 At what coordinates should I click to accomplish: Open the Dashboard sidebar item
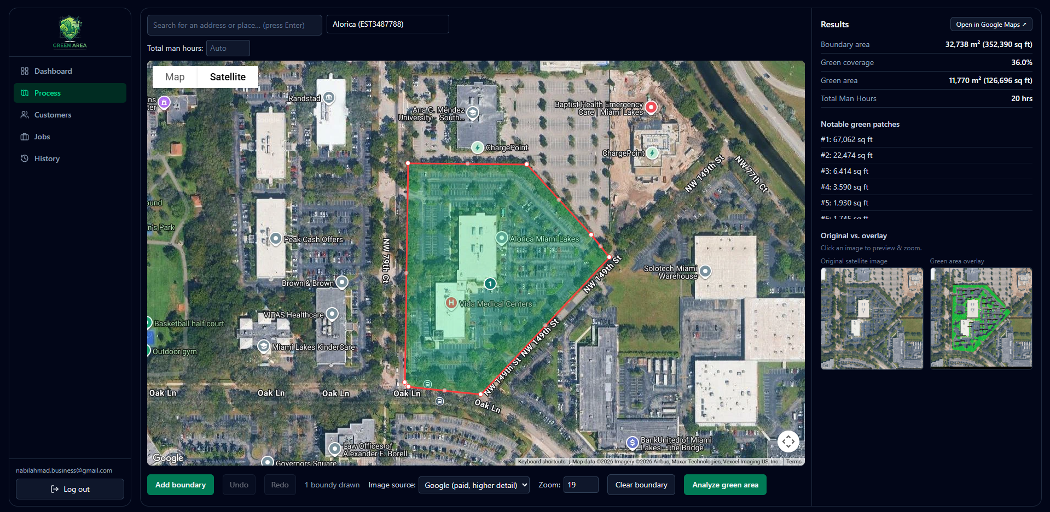pyautogui.click(x=70, y=71)
